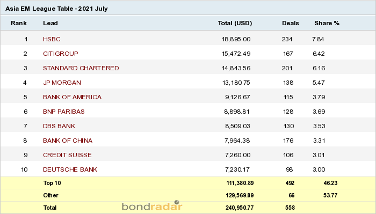Select the CREDIT SUISSE link
376x214 pixels.
tap(67, 155)
